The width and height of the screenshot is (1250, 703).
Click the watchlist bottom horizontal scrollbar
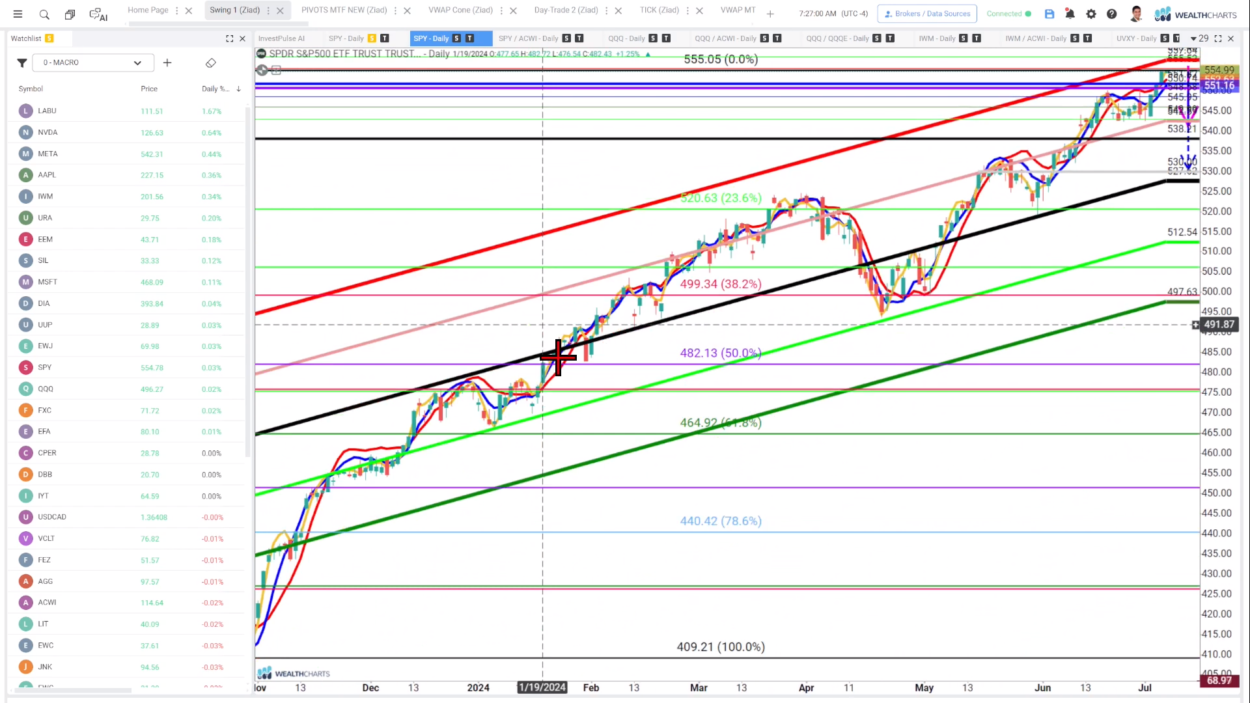point(72,690)
